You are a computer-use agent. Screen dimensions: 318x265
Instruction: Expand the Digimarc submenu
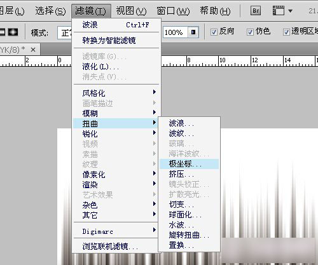coord(116,231)
